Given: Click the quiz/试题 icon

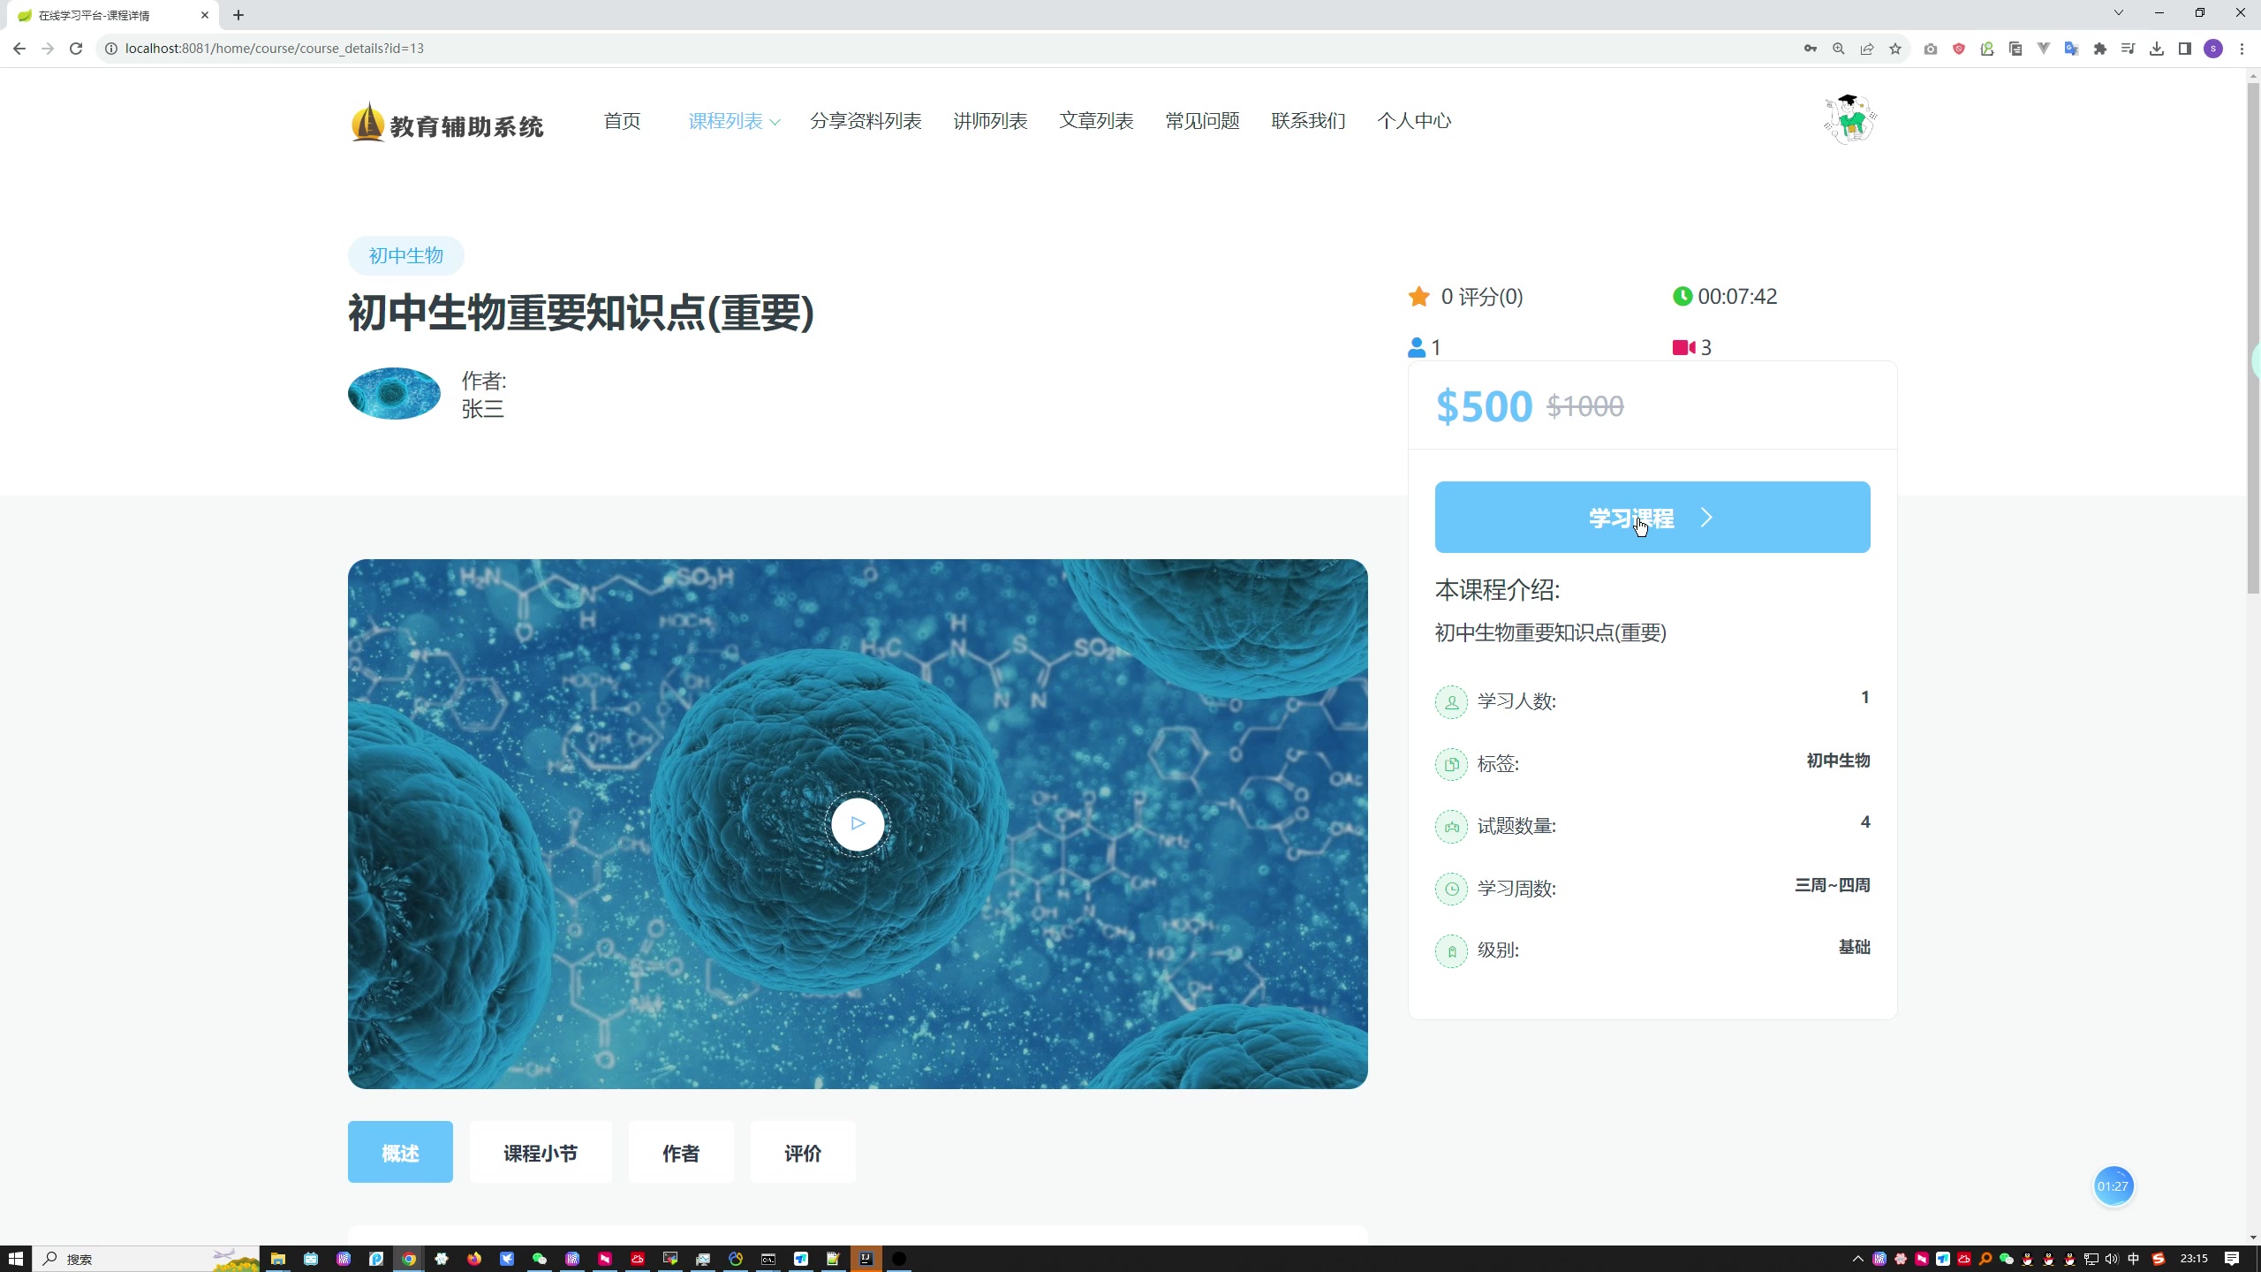Looking at the screenshot, I should coord(1448,826).
